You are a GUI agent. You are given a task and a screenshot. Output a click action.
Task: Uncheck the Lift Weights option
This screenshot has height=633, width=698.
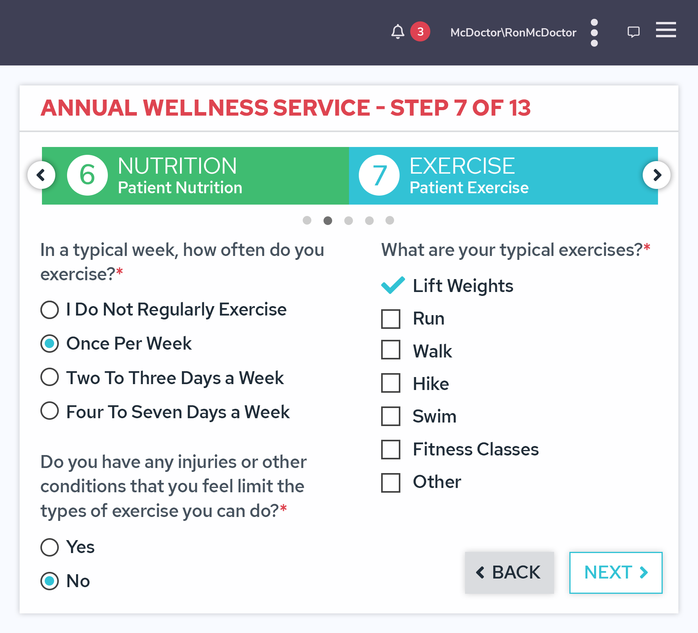point(392,286)
